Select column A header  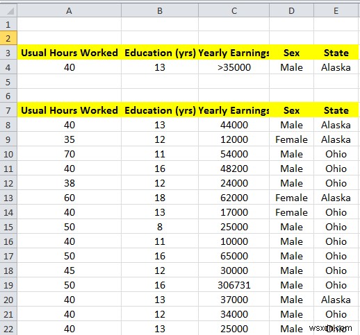click(x=69, y=10)
